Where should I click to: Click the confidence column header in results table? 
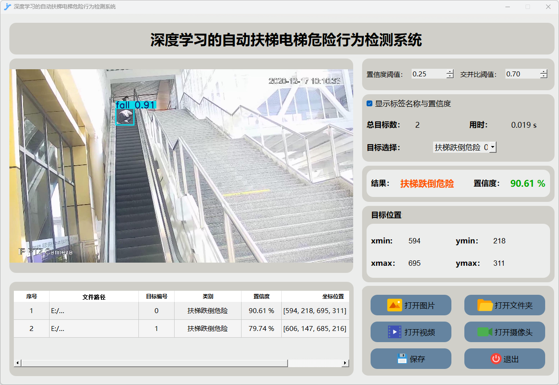click(x=261, y=296)
